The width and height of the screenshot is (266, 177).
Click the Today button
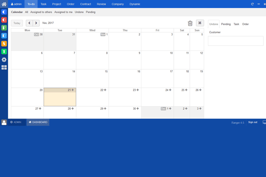tap(17, 23)
